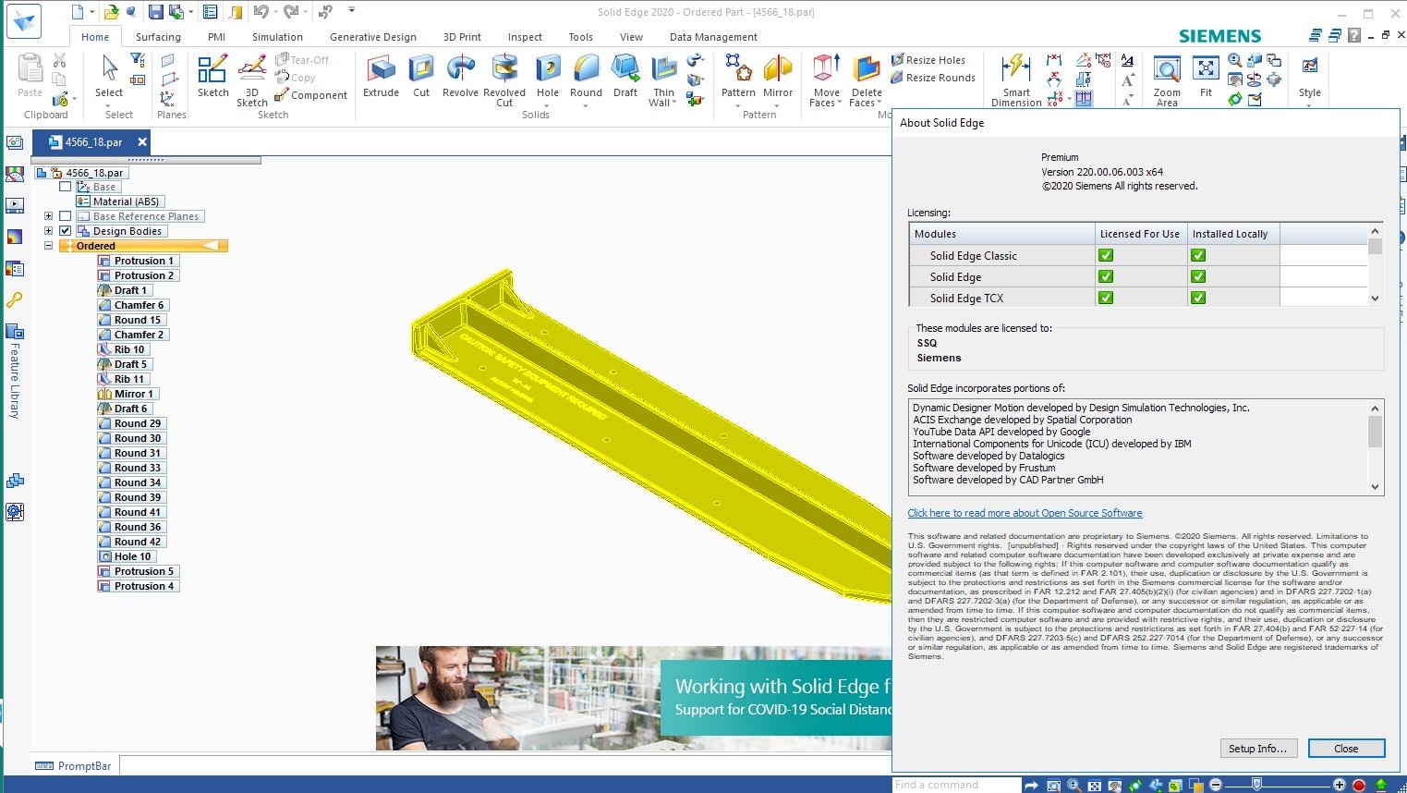Click the zoom-in plus button on slider

[1339, 785]
